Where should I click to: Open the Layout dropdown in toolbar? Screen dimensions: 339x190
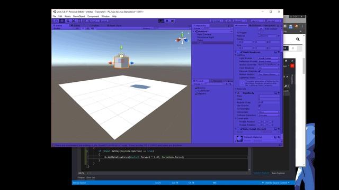pos(274,21)
